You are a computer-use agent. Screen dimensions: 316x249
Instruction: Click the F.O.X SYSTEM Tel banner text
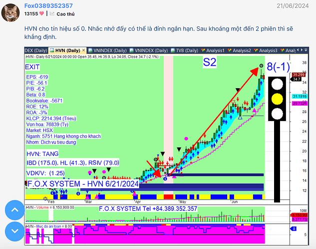coord(148,209)
